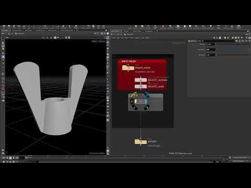Screen dimensions: 251x188
Task: Open the Edit menu in network editor
Action: (x=118, y=38)
